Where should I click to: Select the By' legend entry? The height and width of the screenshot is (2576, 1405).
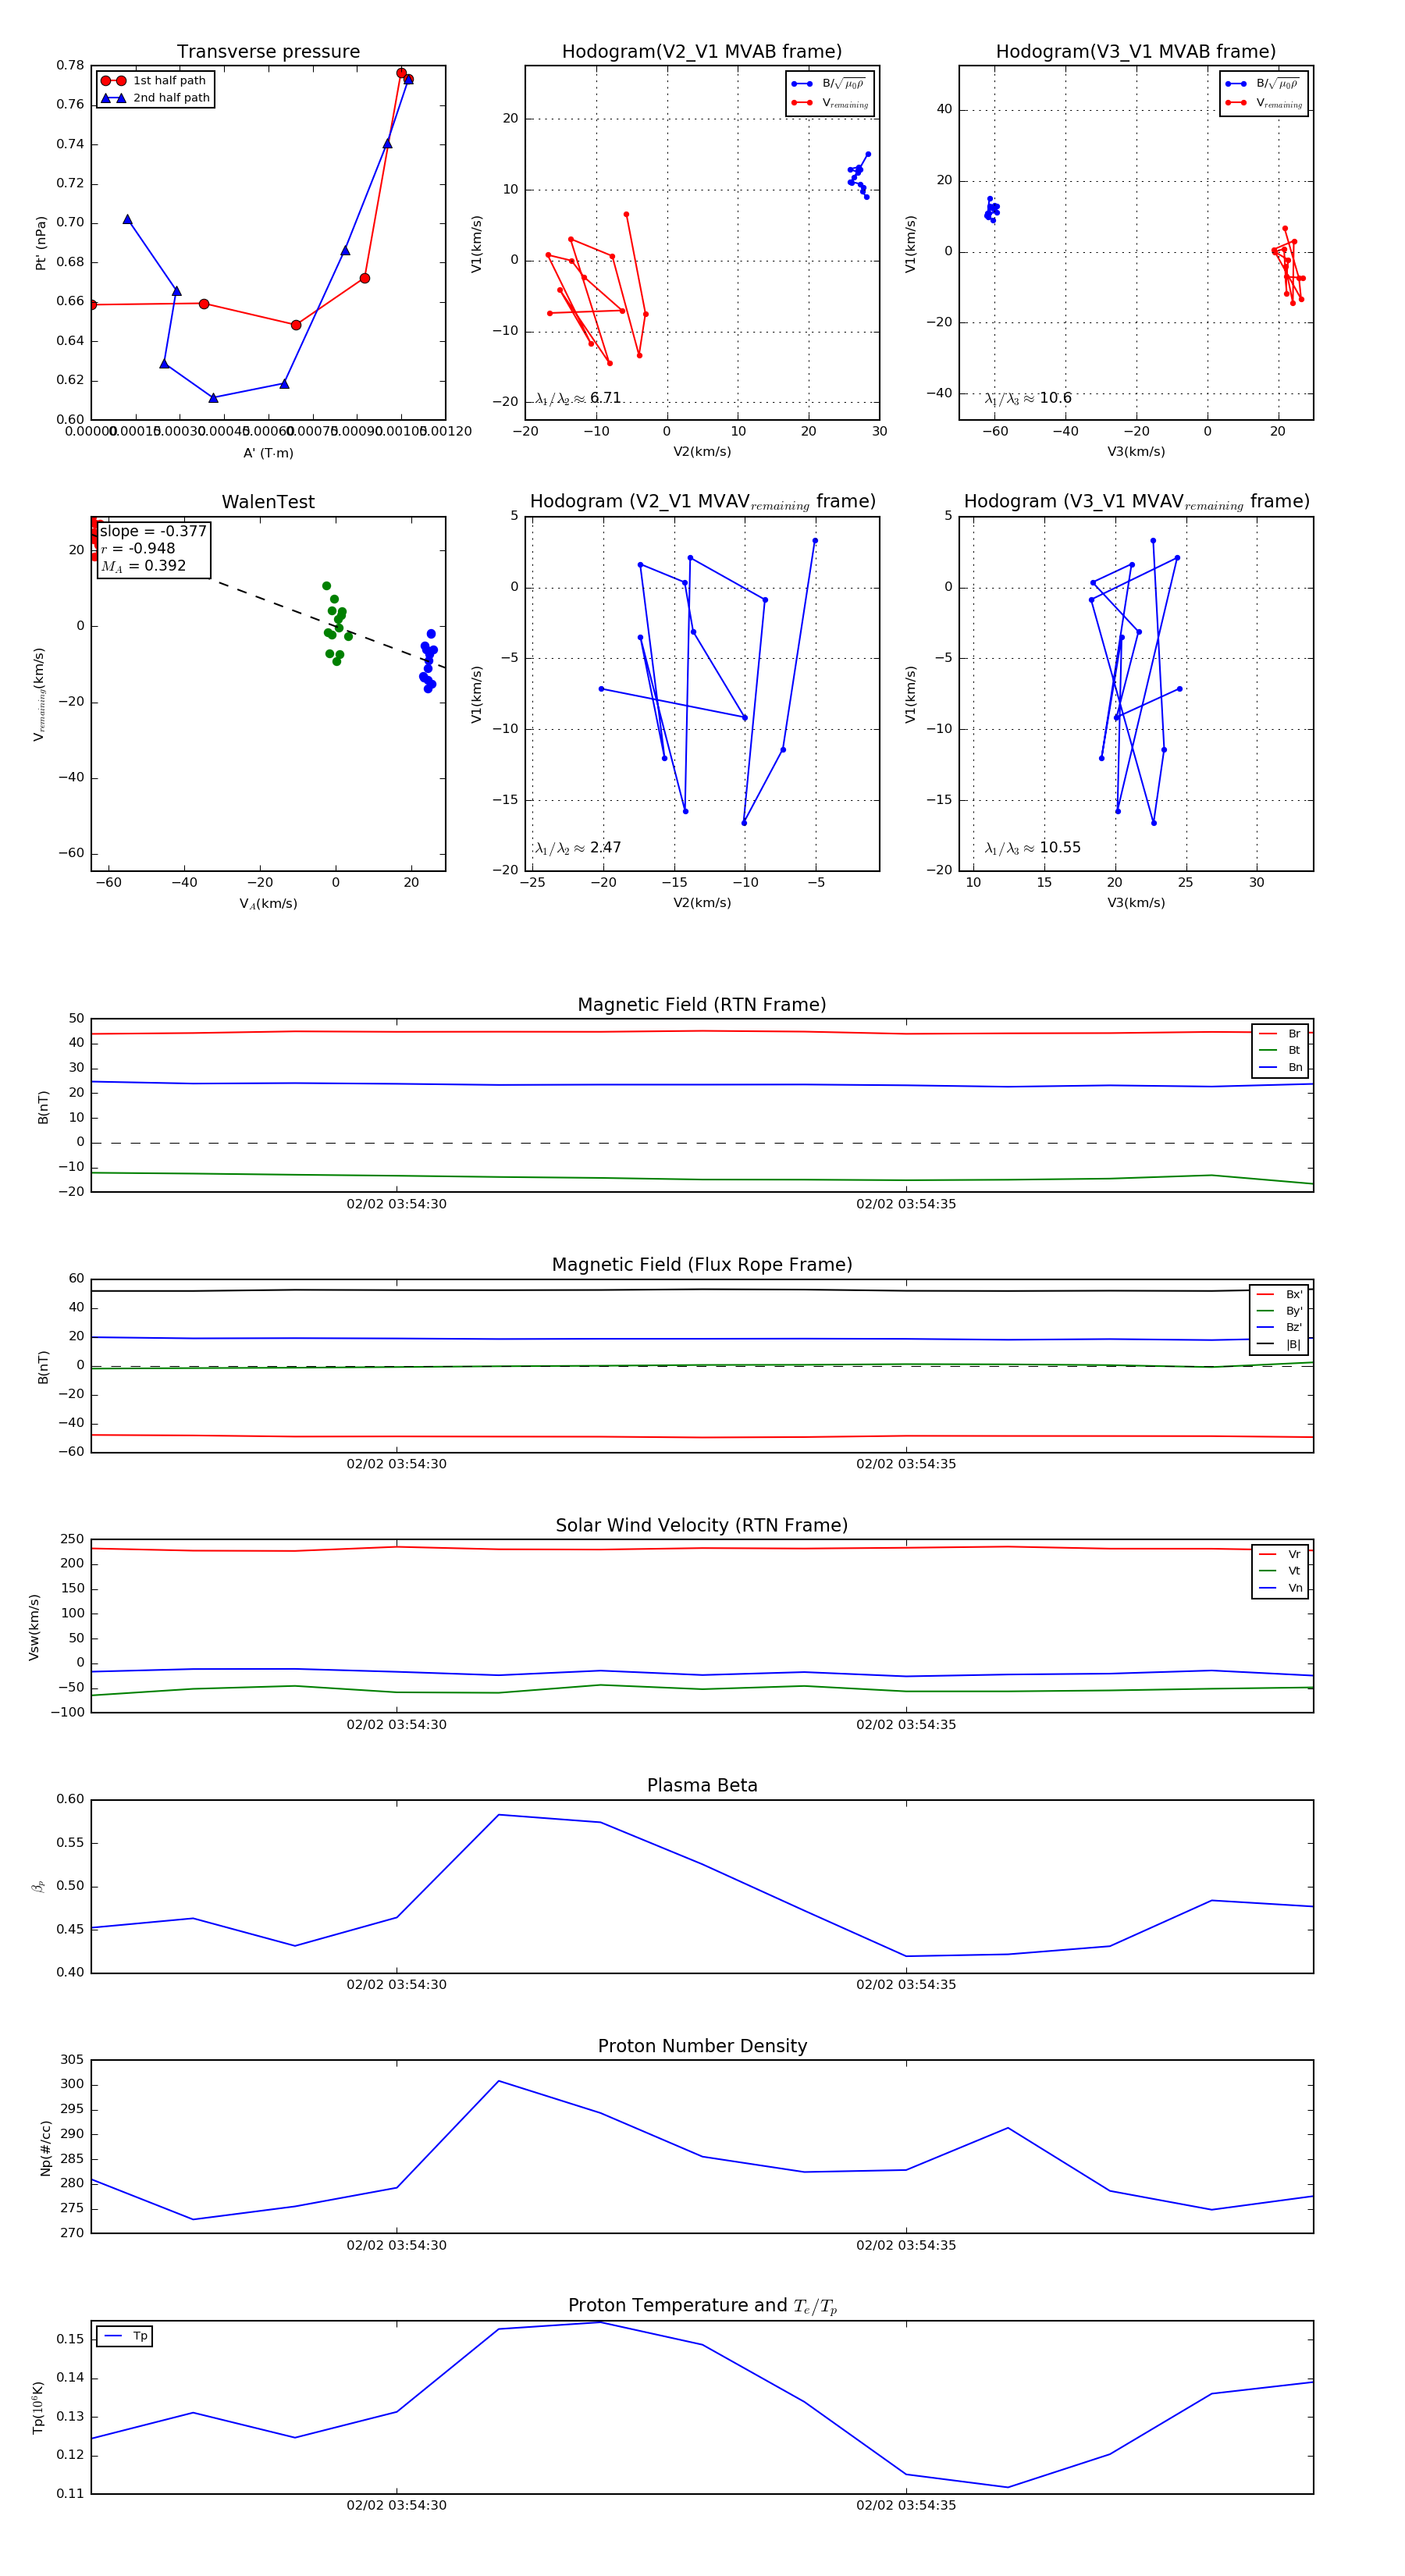pyautogui.click(x=1280, y=1311)
